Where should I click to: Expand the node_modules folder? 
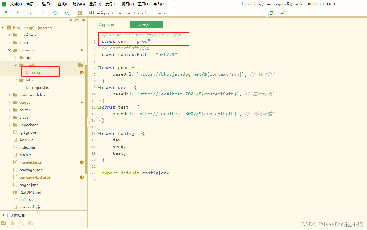pyautogui.click(x=10, y=95)
